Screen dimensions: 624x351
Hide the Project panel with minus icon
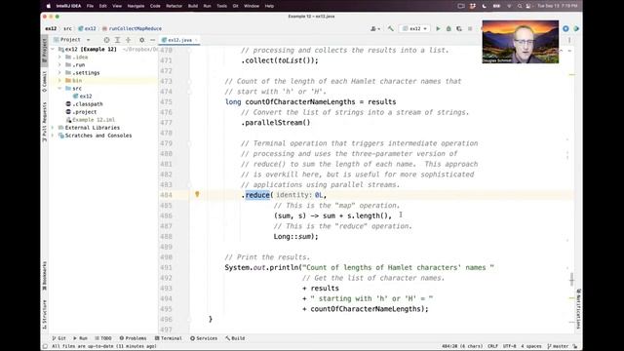pos(152,40)
